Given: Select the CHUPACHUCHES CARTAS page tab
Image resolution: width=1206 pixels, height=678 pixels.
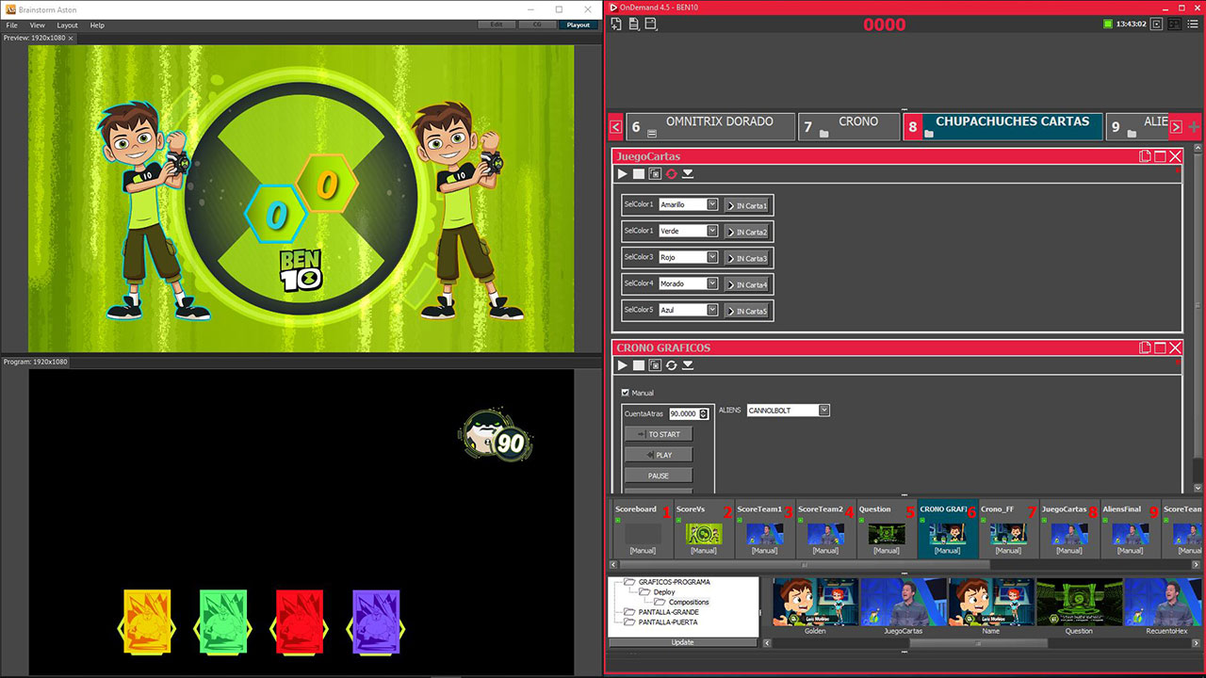Looking at the screenshot, I should [1002, 126].
